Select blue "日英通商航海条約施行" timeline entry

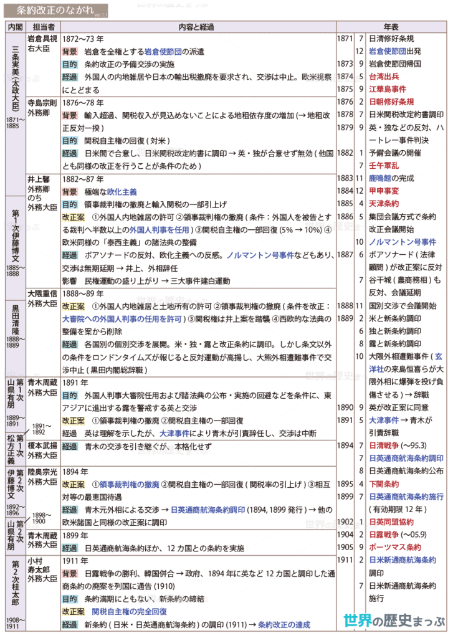coord(406,497)
